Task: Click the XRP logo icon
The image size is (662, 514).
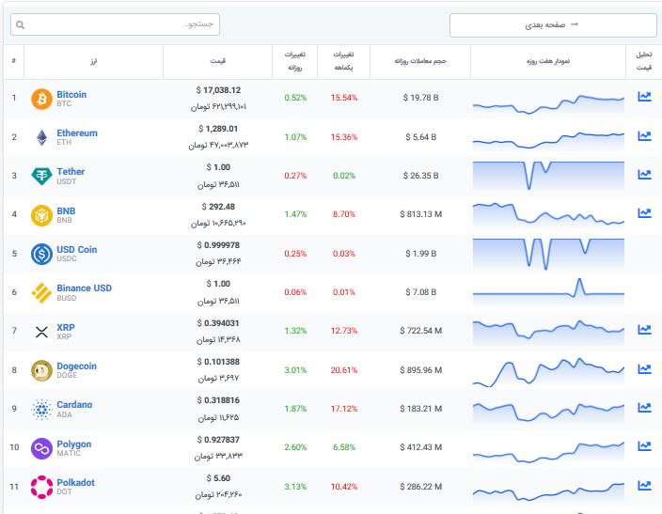Action: [x=41, y=332]
